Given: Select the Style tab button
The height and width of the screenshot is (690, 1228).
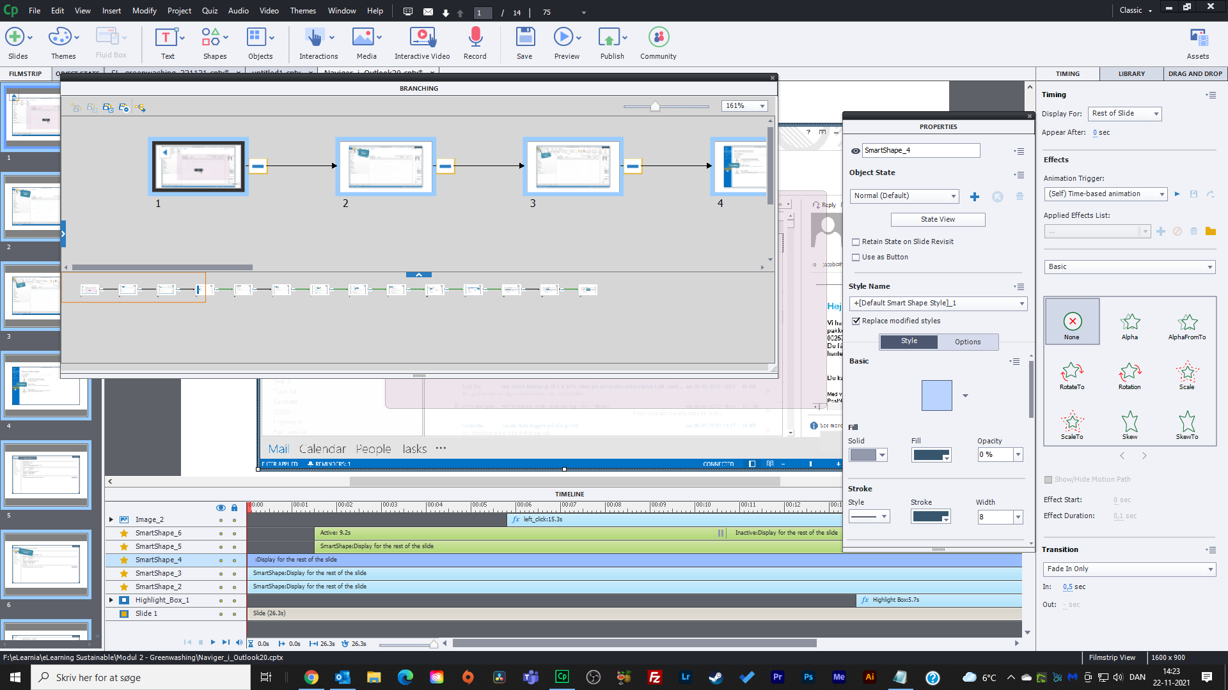Looking at the screenshot, I should [909, 342].
